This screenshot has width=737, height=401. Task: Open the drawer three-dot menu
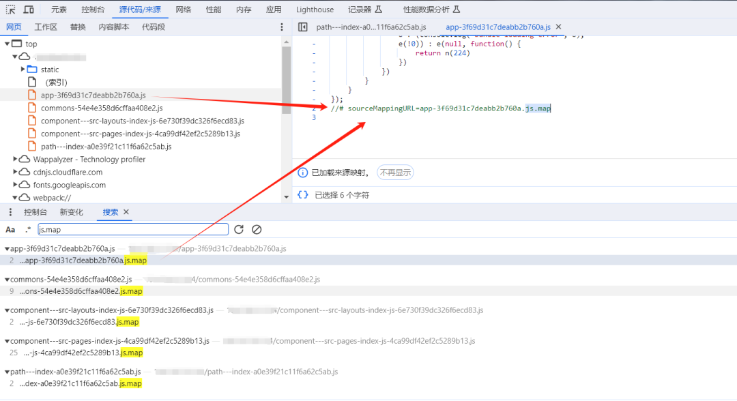[10, 212]
